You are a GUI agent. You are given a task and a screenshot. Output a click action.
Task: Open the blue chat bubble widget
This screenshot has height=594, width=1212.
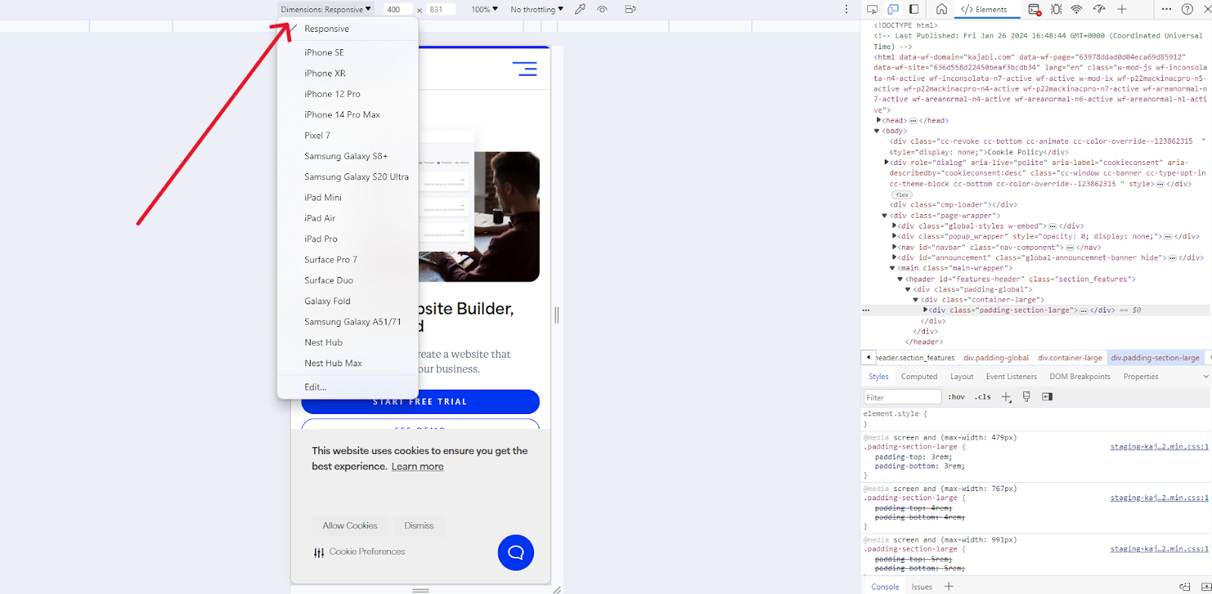click(516, 552)
